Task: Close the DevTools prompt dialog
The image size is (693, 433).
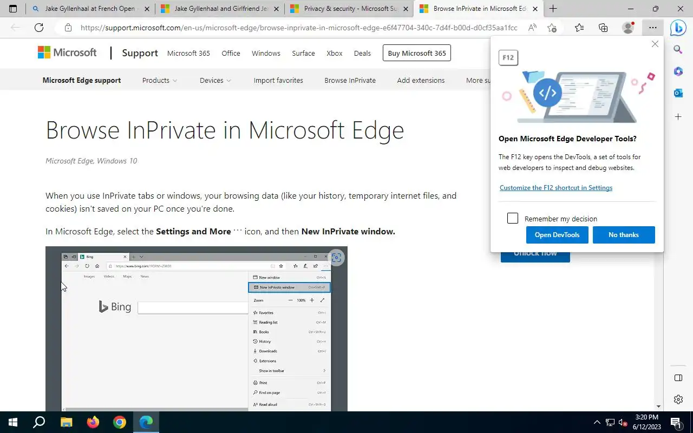Action: pos(655,44)
